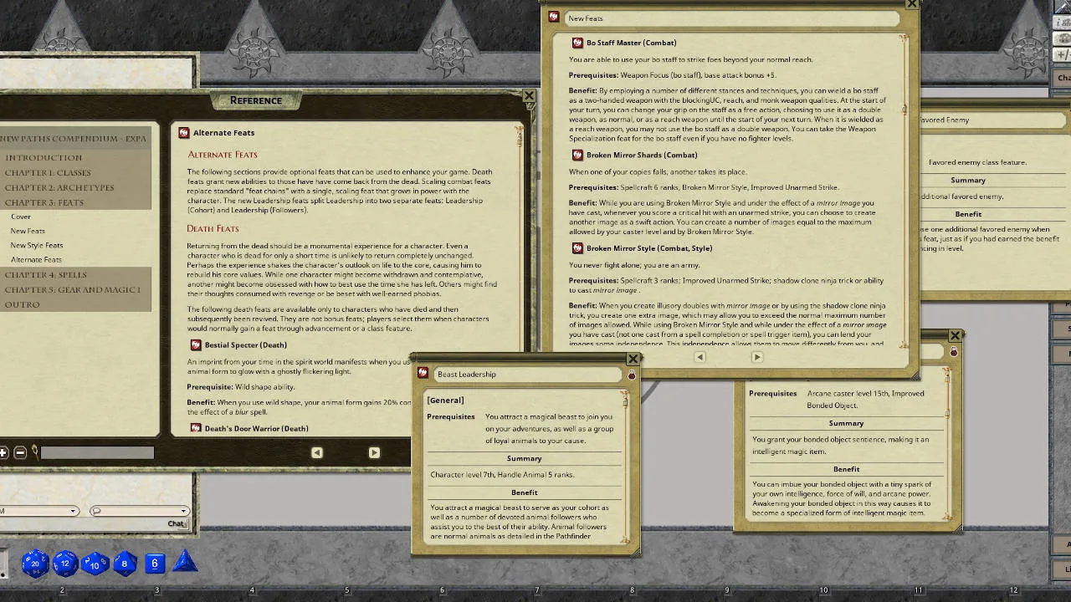This screenshot has width=1071, height=602.
Task: Click the search magnifier icon in Reference
Action: coord(34,452)
